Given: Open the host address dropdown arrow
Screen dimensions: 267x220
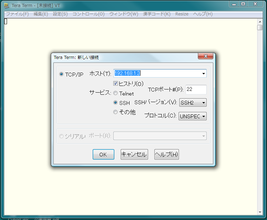Looking at the screenshot, I should coord(203,74).
